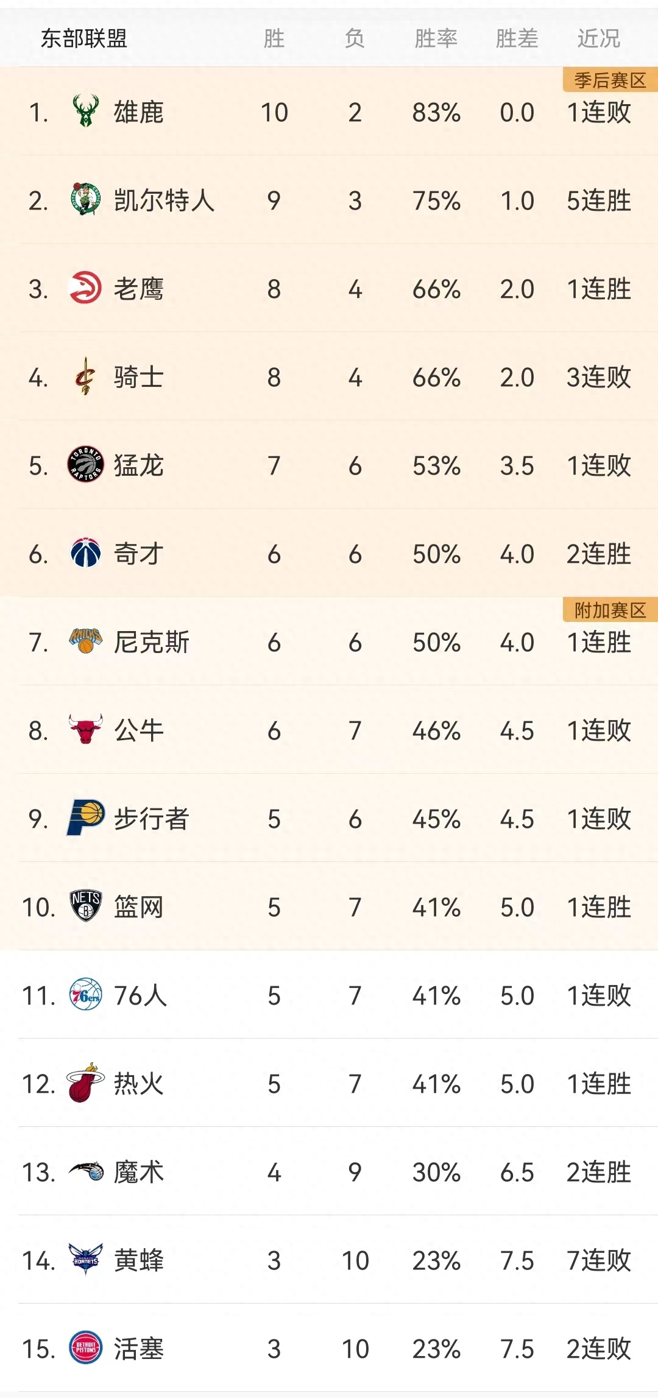Open the Atlanta Hawks logo

(x=85, y=288)
